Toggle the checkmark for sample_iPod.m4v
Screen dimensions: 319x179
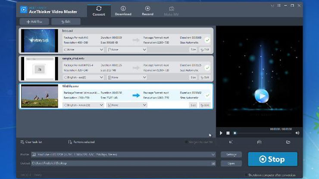[207, 68]
